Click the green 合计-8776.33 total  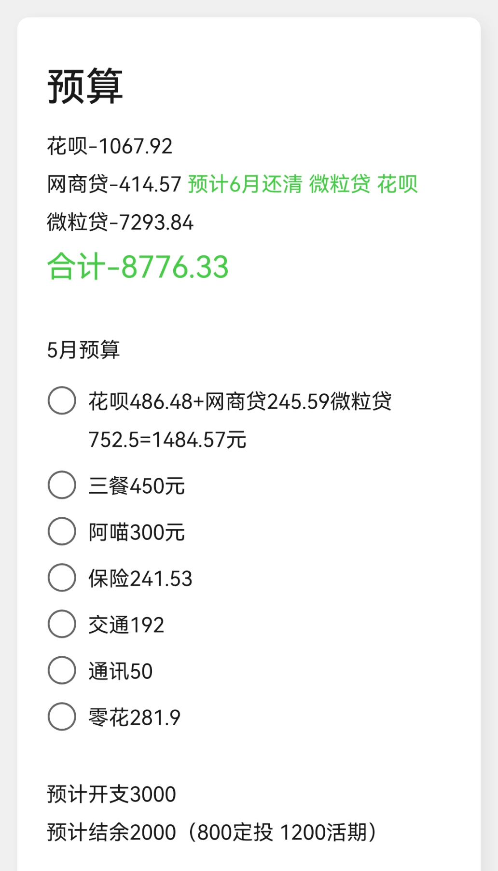138,266
